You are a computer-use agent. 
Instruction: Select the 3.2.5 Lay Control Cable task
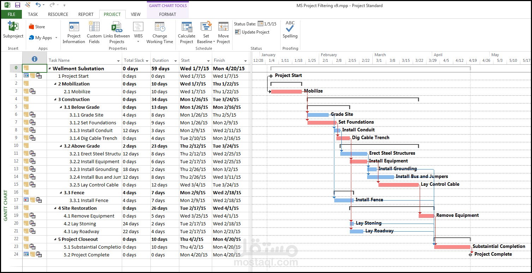click(94, 185)
